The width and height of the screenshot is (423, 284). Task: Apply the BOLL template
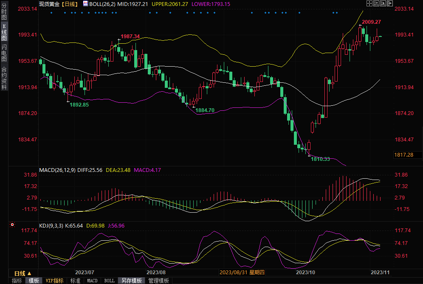109,281
